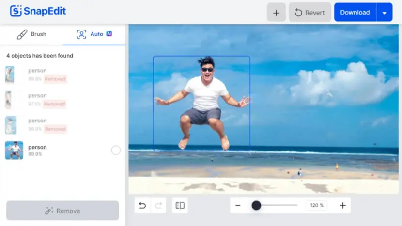Image resolution: width=402 pixels, height=226 pixels.
Task: Switch to the Auto tab
Action: click(x=94, y=34)
